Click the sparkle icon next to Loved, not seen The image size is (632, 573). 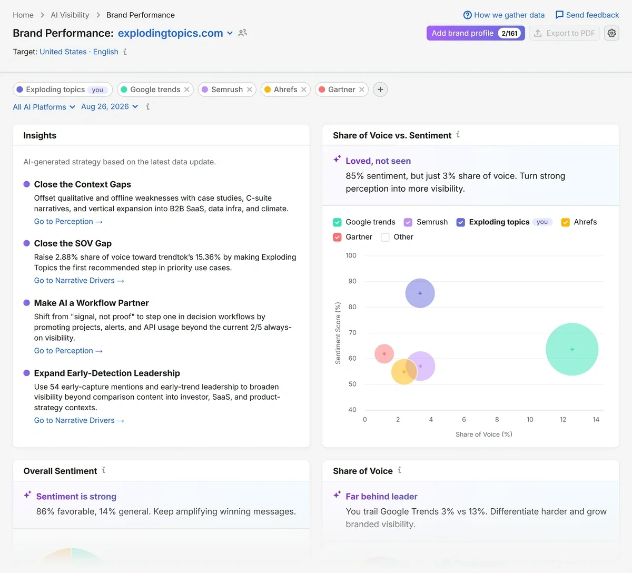pyautogui.click(x=337, y=159)
